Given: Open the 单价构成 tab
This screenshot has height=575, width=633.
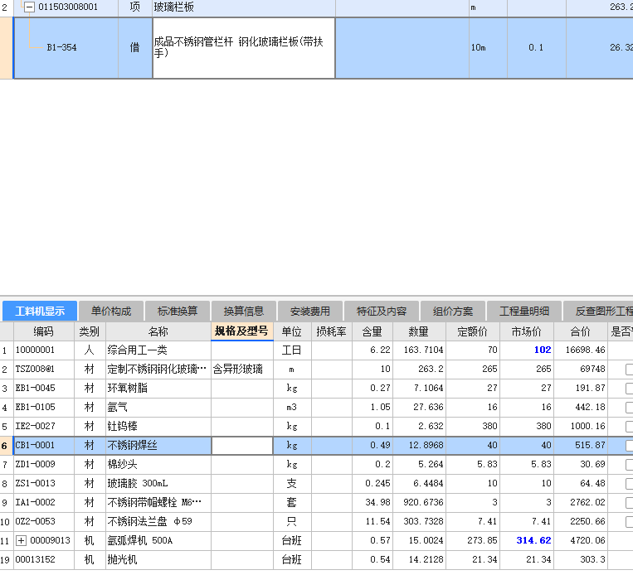Looking at the screenshot, I should point(111,311).
